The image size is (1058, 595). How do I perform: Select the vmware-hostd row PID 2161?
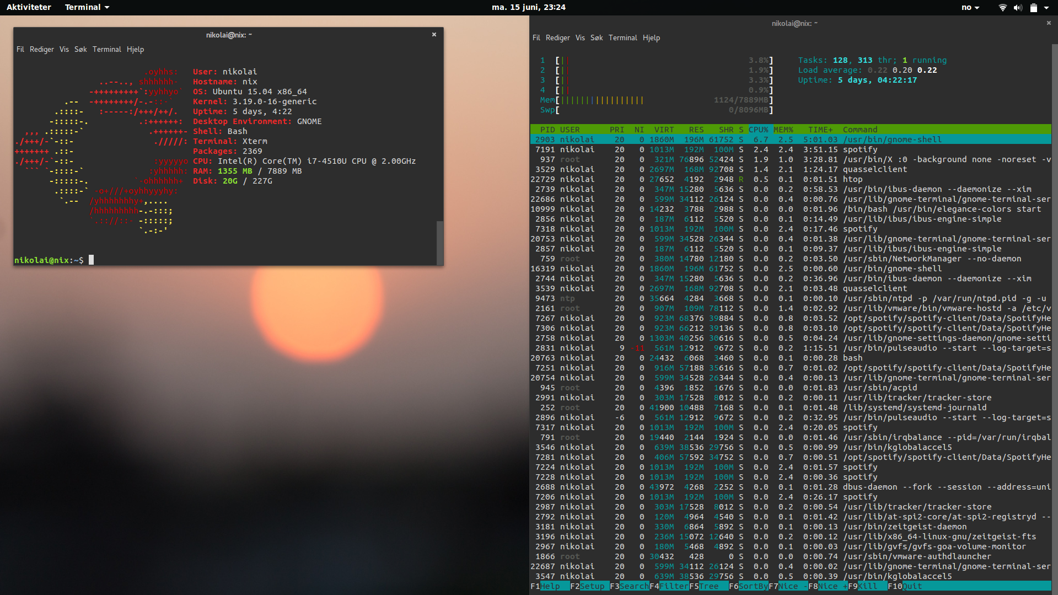(x=791, y=308)
